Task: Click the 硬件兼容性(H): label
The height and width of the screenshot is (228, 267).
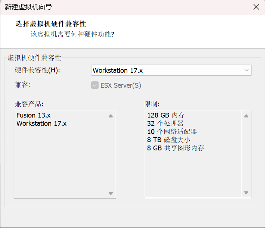Action: point(37,70)
